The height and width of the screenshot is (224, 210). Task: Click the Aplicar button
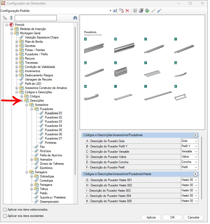click(x=151, y=217)
